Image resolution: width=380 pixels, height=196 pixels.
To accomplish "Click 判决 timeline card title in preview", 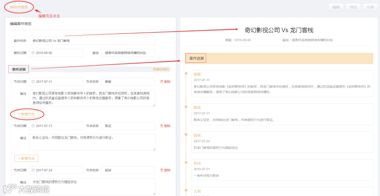I will (x=197, y=163).
